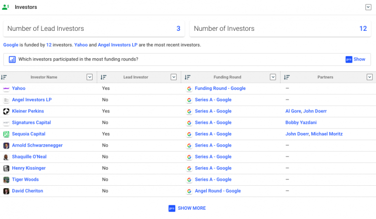
Task: Sort the Lead Investor column
Action: click(x=103, y=77)
